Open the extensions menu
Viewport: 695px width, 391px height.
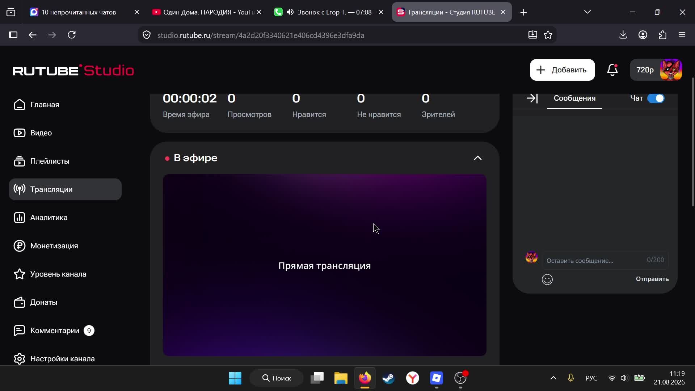[x=662, y=35]
